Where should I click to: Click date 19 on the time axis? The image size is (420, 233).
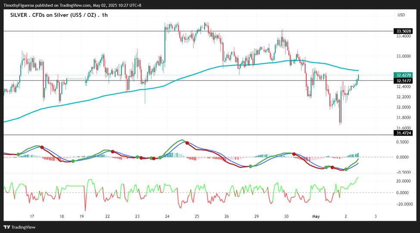(81, 216)
